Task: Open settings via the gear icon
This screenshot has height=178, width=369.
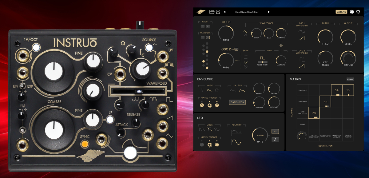Action: 358,12
